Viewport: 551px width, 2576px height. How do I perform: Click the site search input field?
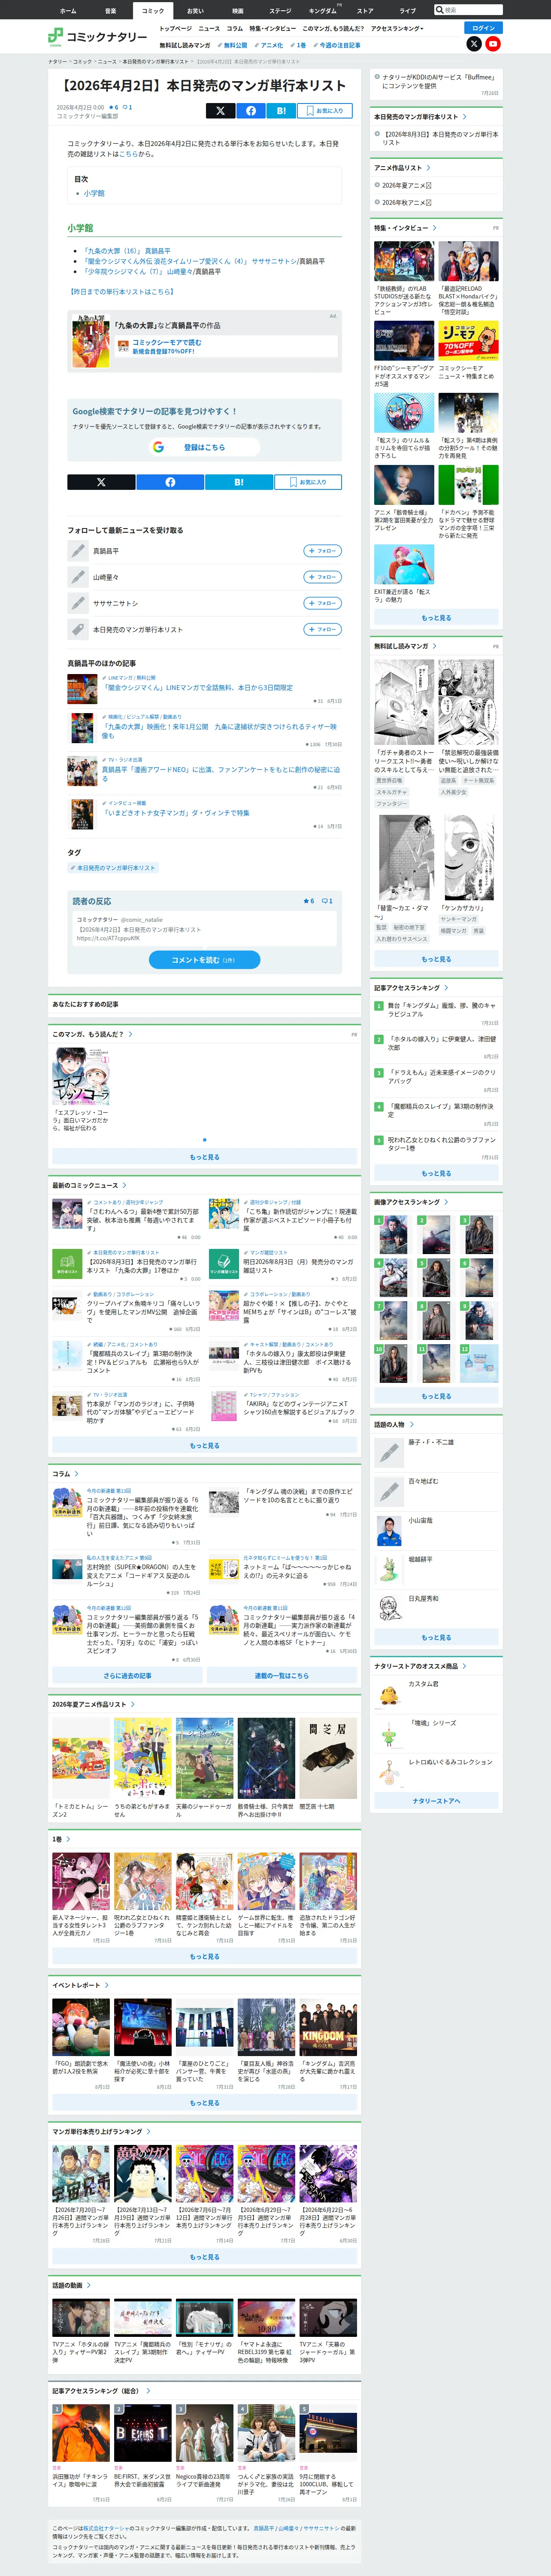468,10
